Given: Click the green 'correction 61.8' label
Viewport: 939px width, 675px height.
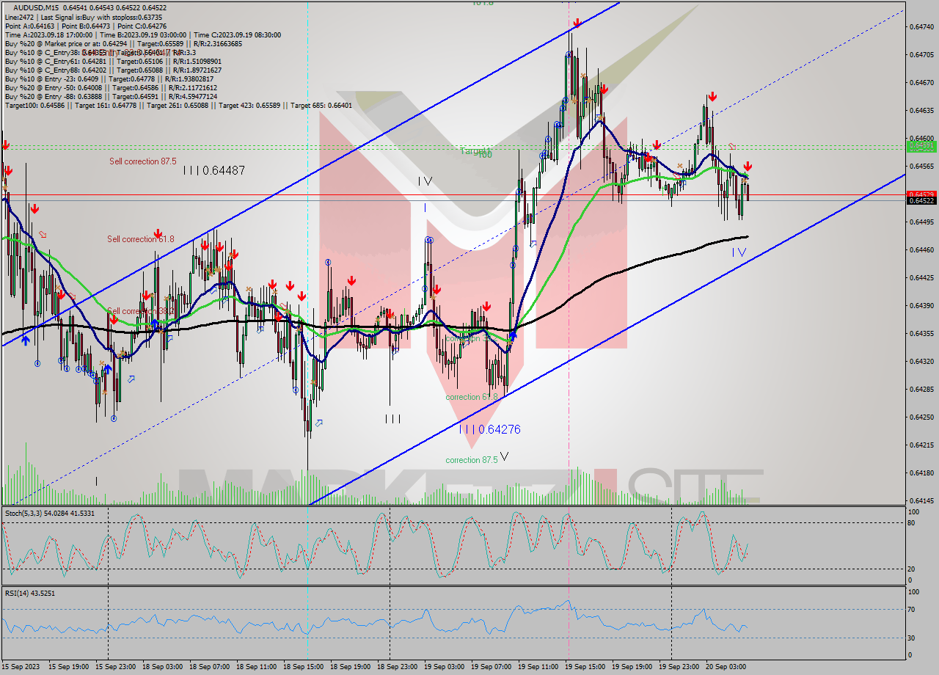Looking at the screenshot, I should pyautogui.click(x=472, y=397).
